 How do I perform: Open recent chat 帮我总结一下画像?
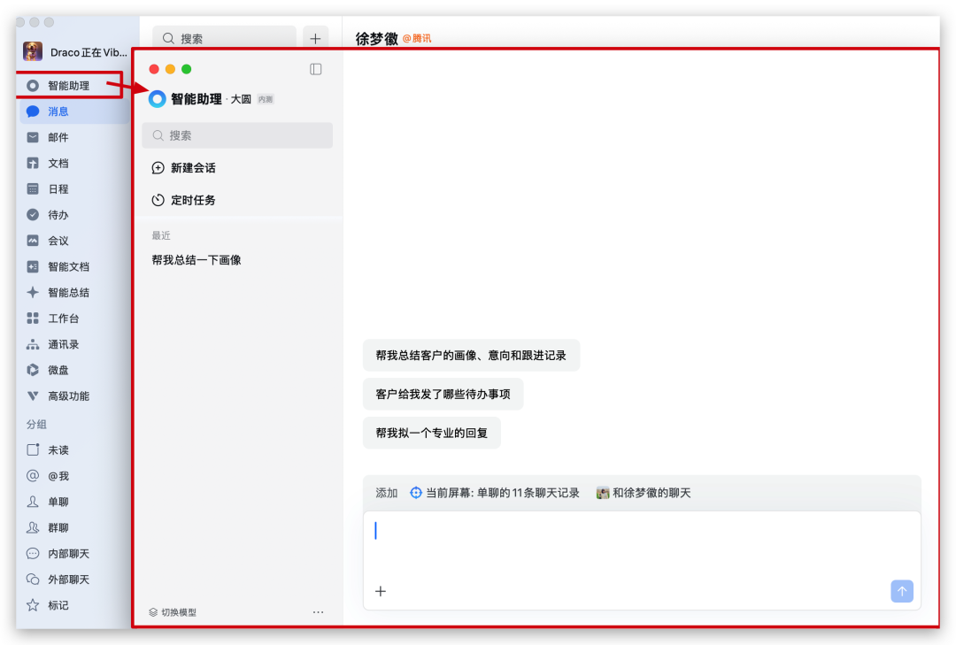point(197,260)
